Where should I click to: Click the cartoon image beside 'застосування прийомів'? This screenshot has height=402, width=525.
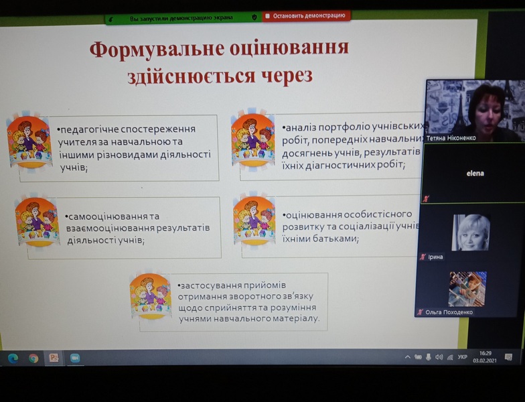(151, 296)
